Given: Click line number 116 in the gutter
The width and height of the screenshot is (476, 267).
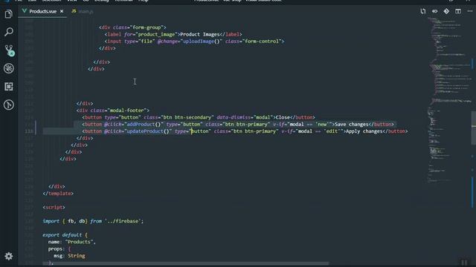Looking at the screenshot, I should (29, 131).
